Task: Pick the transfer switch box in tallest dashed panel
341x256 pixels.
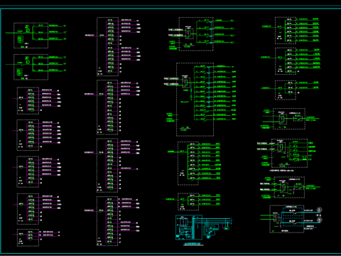Action: pos(185,82)
